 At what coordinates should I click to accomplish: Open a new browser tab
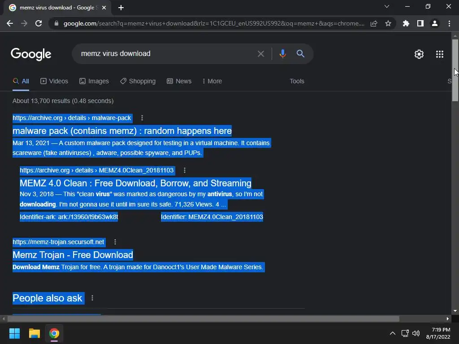[x=121, y=8]
